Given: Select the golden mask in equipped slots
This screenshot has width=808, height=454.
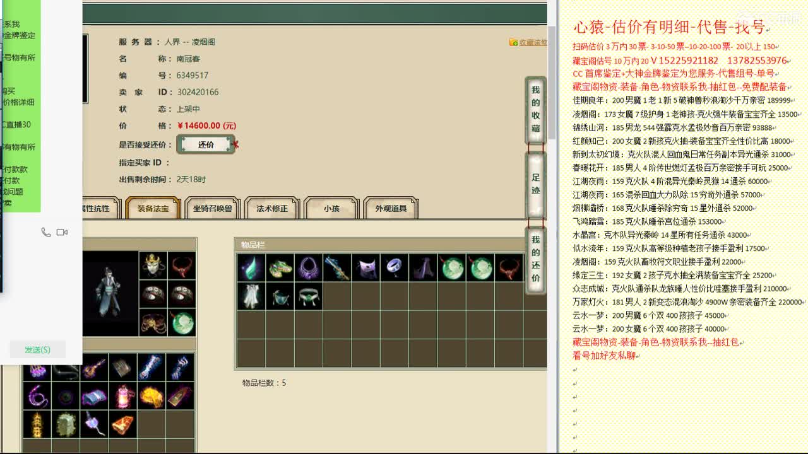Looking at the screenshot, I should point(153,265).
